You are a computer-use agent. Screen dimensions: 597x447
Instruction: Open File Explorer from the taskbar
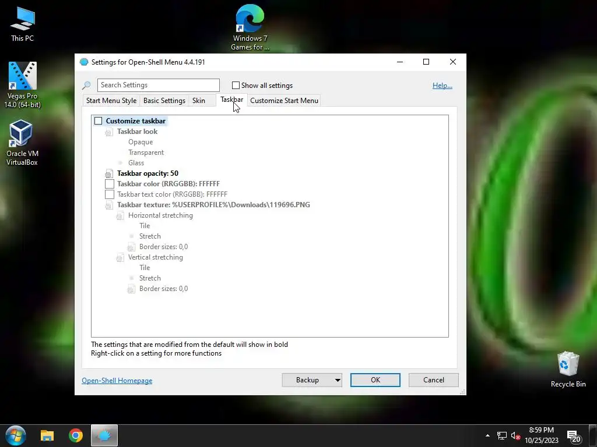[47, 435]
